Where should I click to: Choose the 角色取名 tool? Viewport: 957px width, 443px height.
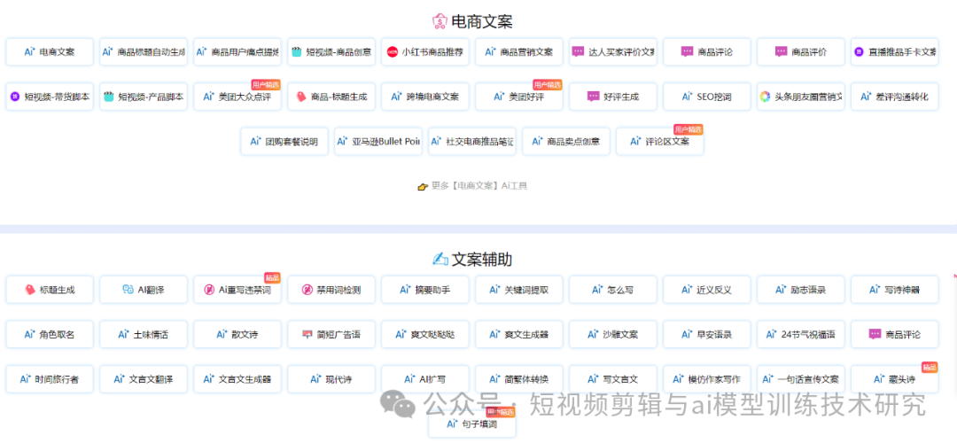click(50, 334)
